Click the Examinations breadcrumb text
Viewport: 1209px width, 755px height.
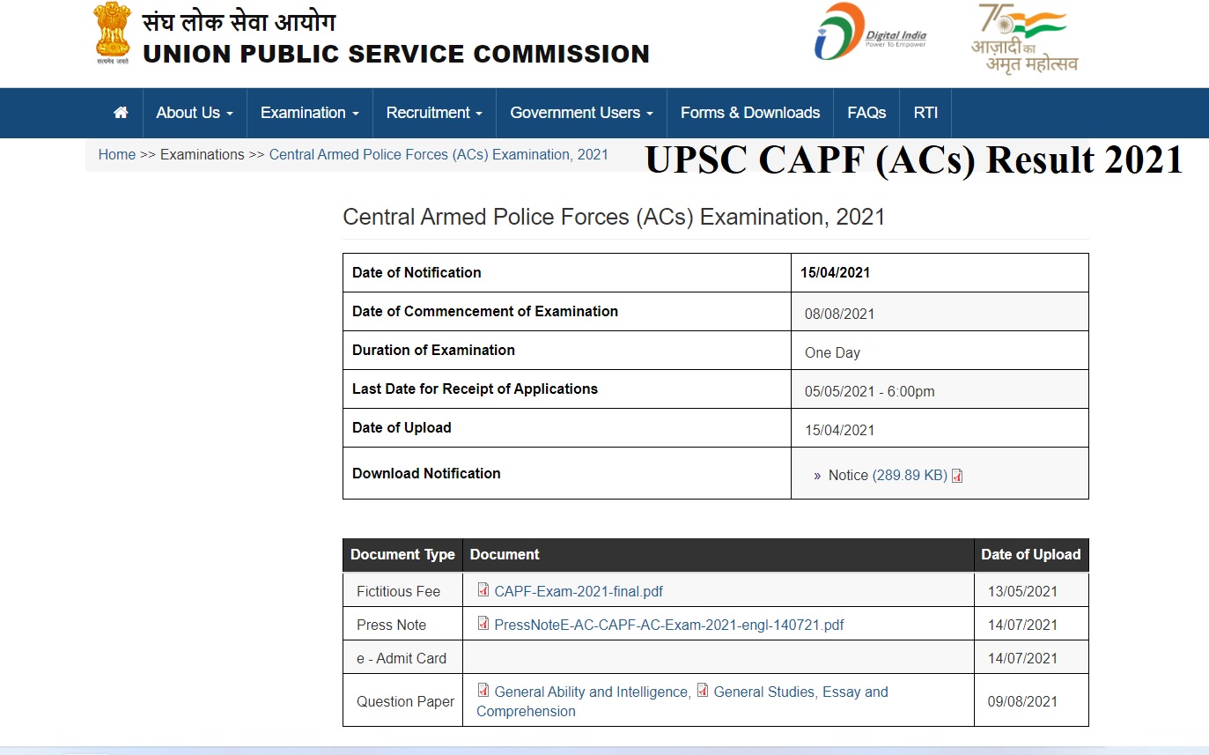click(203, 155)
